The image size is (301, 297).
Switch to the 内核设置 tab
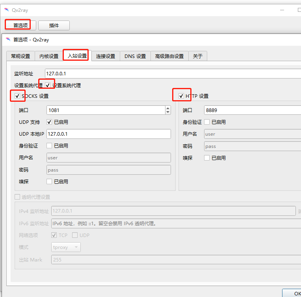(49, 56)
